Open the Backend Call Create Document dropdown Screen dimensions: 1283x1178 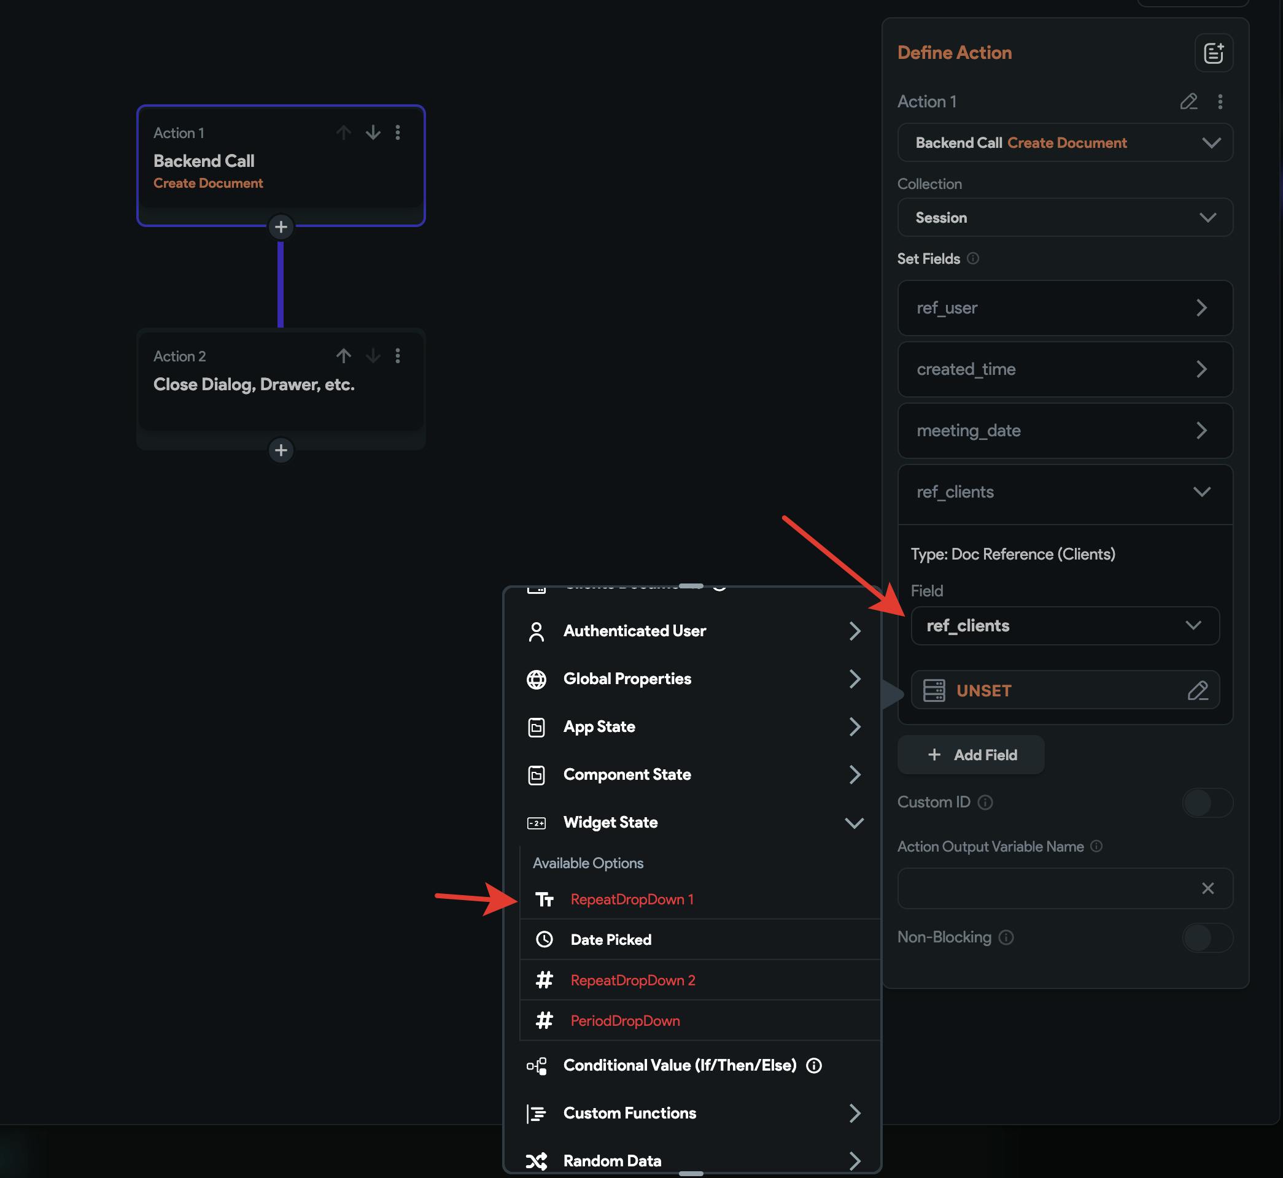(x=1064, y=143)
